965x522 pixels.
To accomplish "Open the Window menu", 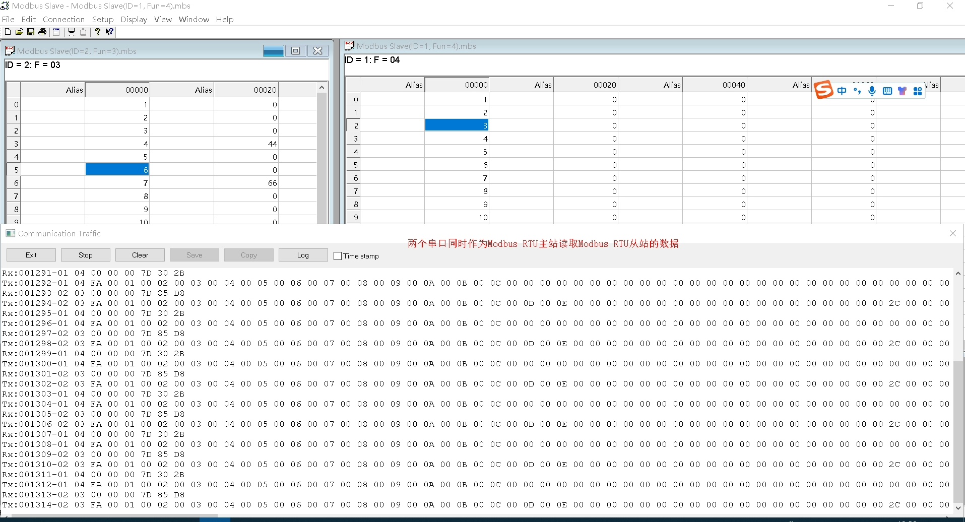I will [x=194, y=19].
